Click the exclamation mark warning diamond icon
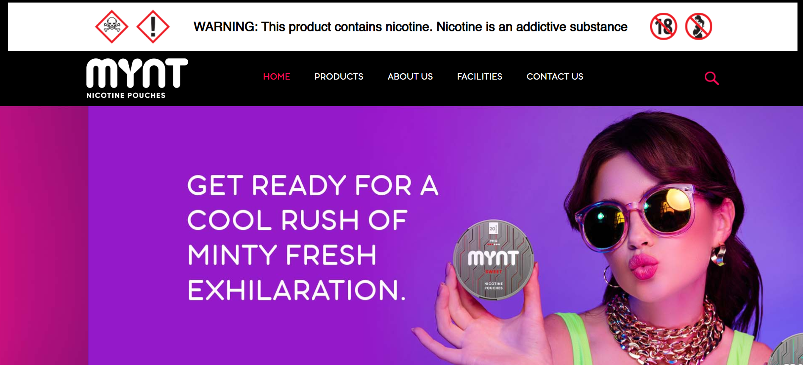The image size is (803, 365). coord(153,27)
